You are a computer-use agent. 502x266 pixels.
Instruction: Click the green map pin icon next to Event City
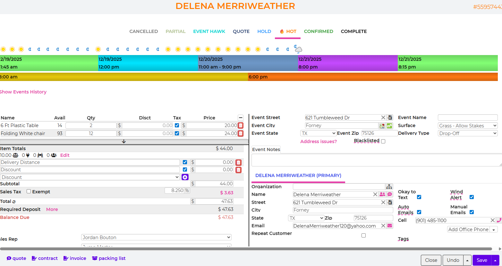click(389, 125)
